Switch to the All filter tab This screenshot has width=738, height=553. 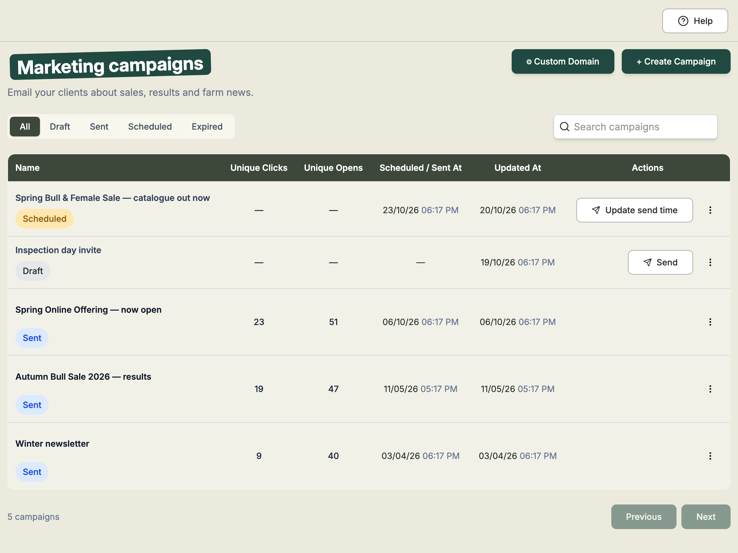click(x=25, y=127)
